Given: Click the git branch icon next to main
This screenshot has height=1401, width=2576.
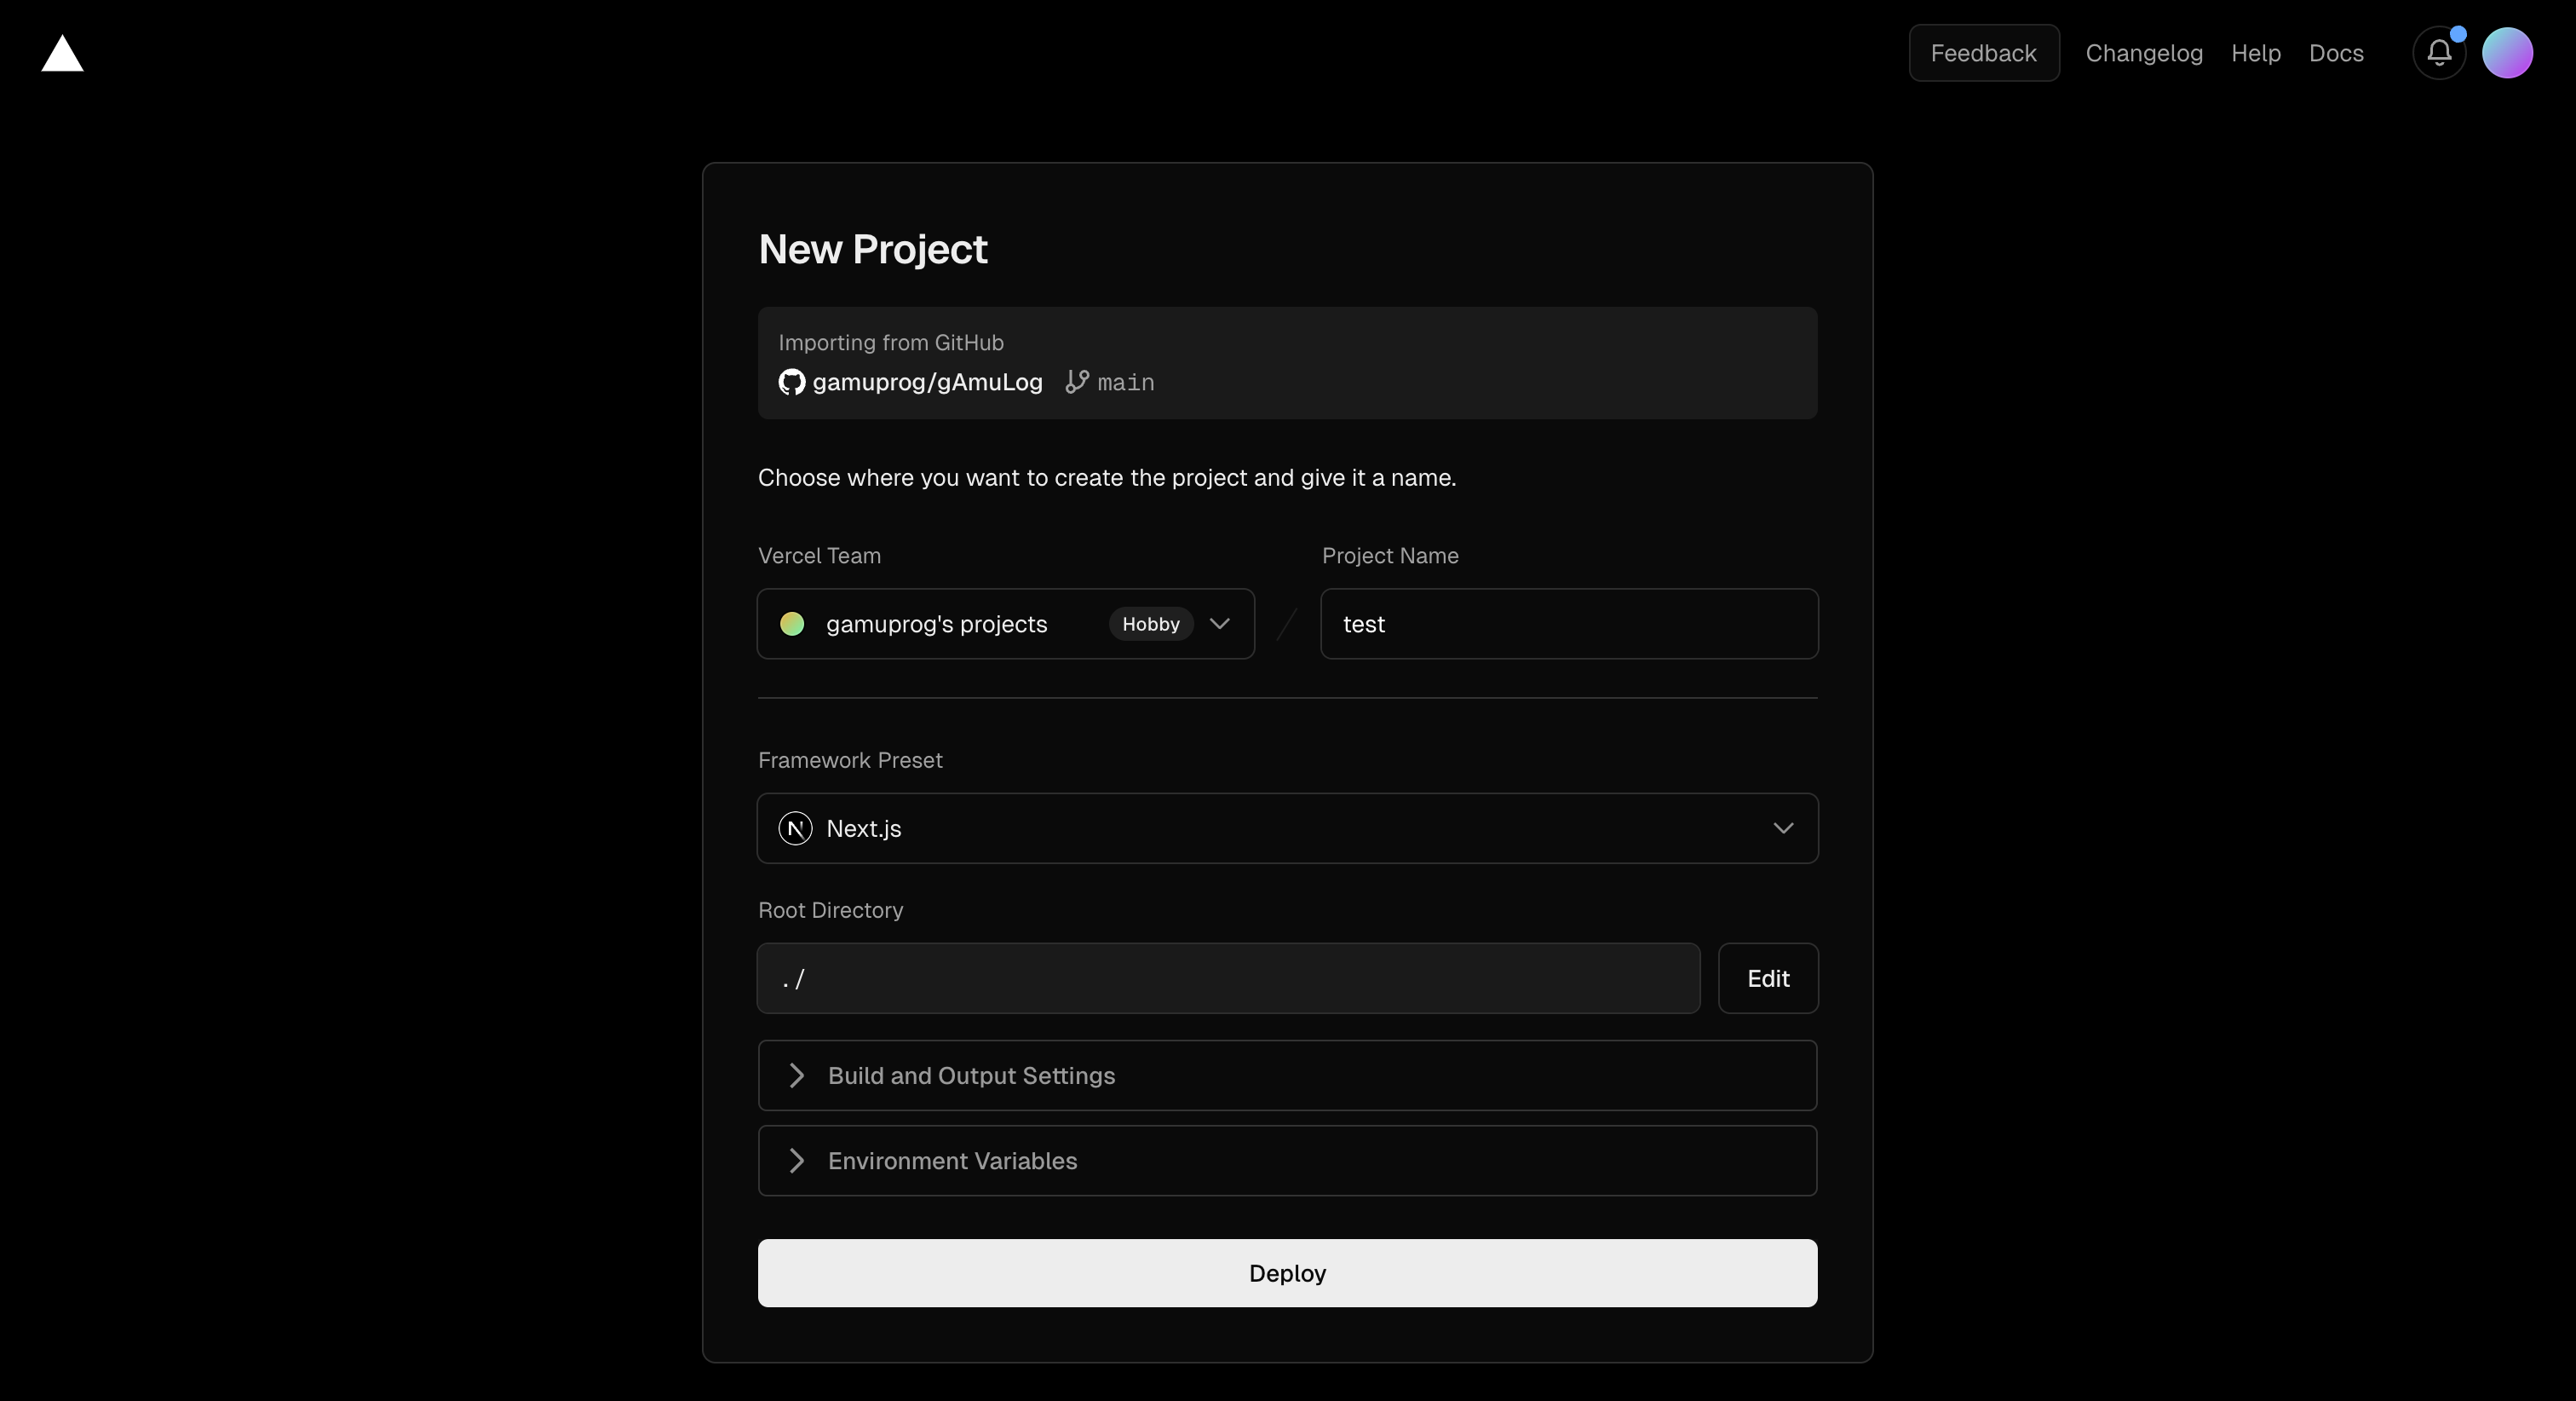Looking at the screenshot, I should click(x=1077, y=383).
